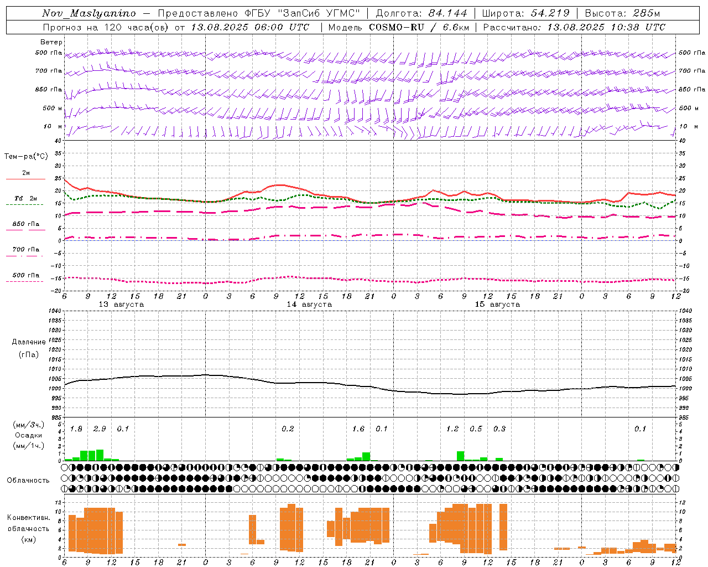Viewport: 708px width, 567px height.
Task: Click the computed time Рассчитано: 13.08.2025 10:38 UTC
Action: tap(574, 27)
